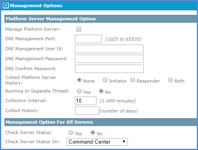Image resolution: width=198 pixels, height=150 pixels.
Task: Click the Management Options title text
Action: [36, 6]
